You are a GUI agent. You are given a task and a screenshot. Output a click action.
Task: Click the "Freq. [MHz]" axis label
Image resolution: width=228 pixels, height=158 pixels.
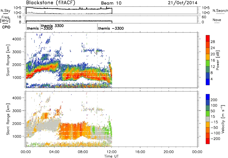click(5, 19)
